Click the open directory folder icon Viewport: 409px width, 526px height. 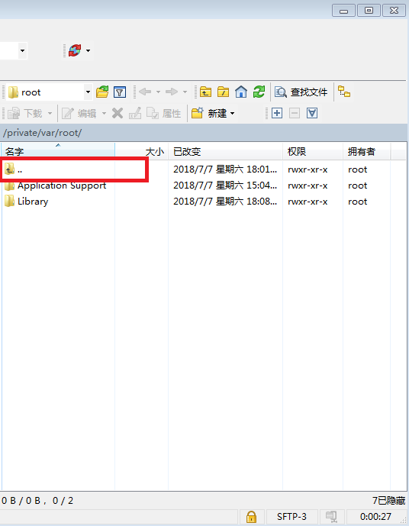tap(102, 92)
